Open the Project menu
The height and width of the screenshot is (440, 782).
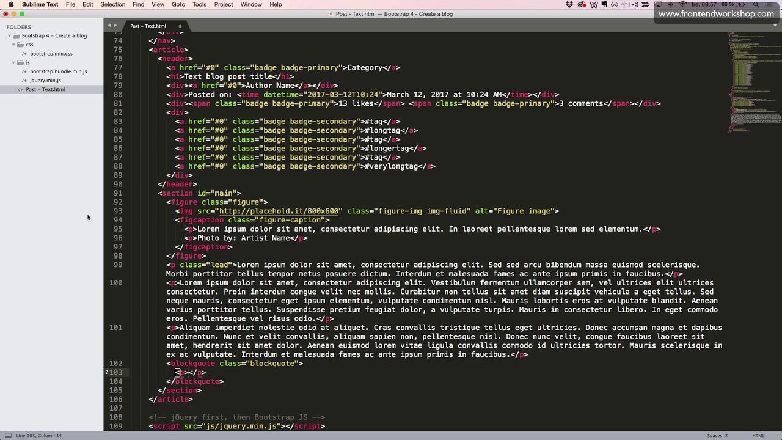pos(224,4)
